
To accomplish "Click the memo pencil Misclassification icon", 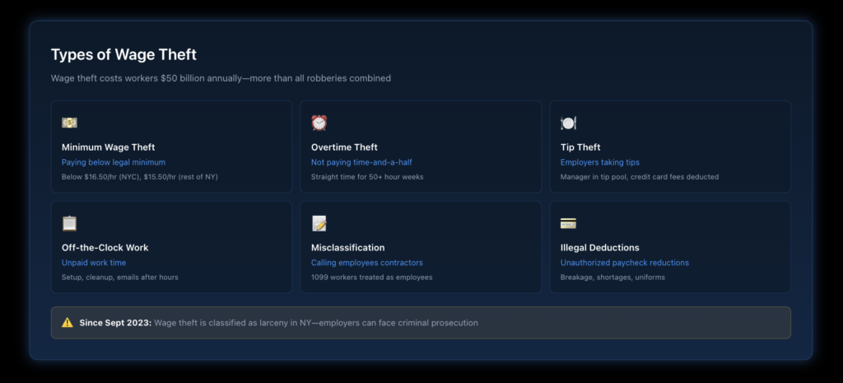I will point(319,223).
